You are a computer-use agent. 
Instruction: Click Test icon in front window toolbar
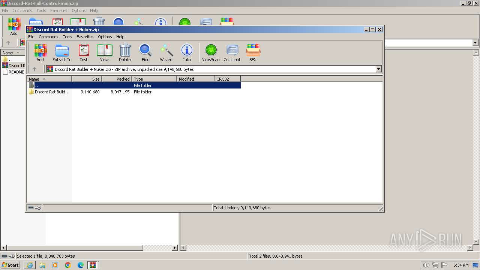click(x=84, y=52)
